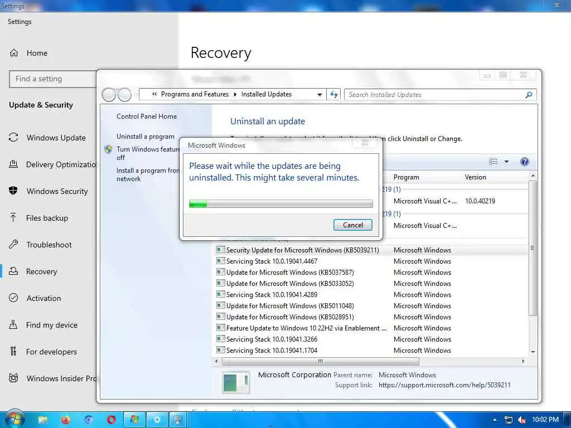Click the Delivery Optimization sidebar icon

click(13, 164)
